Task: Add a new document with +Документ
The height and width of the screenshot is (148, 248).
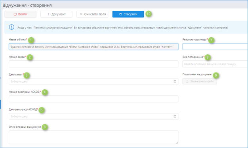Action: point(56,14)
